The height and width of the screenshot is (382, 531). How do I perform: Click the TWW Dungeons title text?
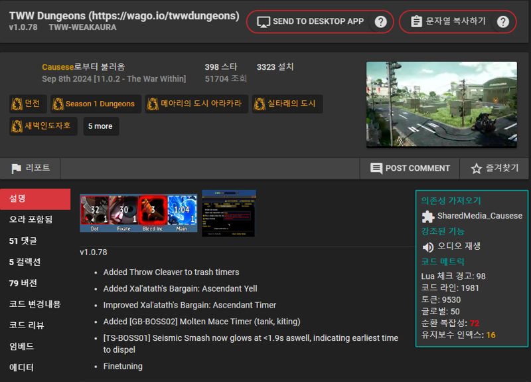[x=124, y=16]
